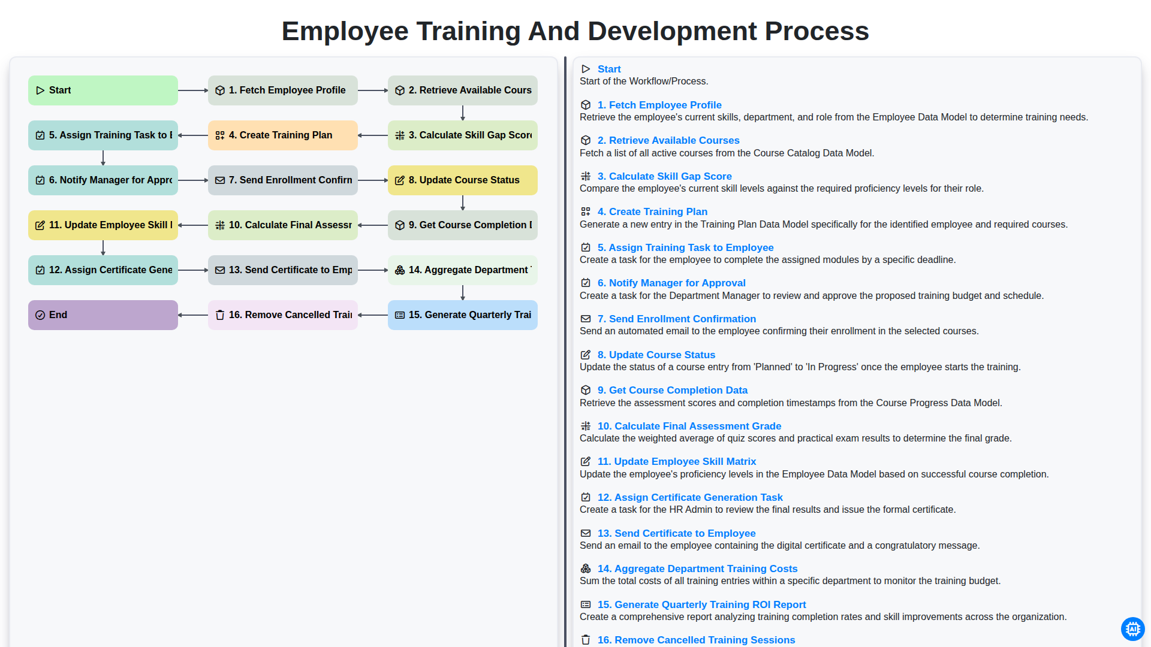Open the 14. Aggregate Department Training Costs link
The image size is (1151, 647).
[697, 569]
